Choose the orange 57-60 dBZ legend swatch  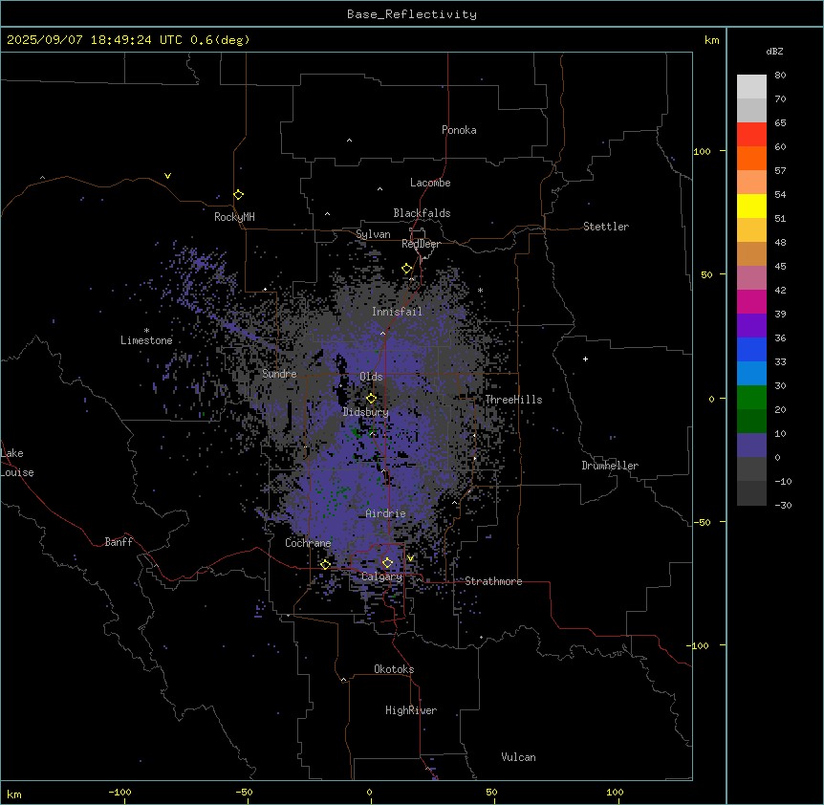(751, 158)
